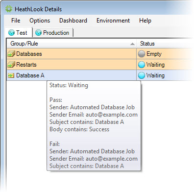Sort by the Group/Rule column arrow
Viewport: 194px width, 192px height.
pos(133,44)
